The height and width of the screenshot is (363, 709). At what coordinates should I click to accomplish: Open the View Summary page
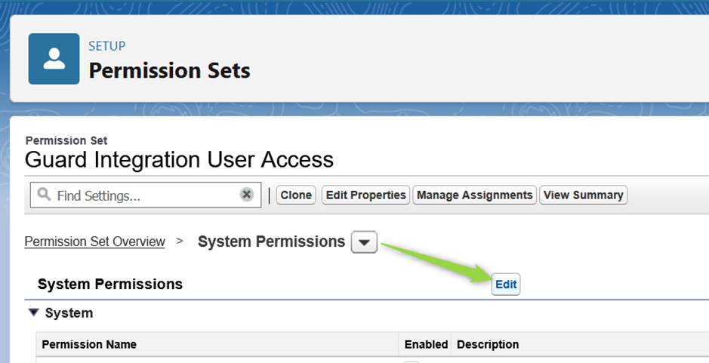pyautogui.click(x=584, y=195)
